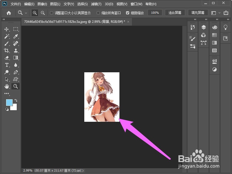Viewport: 232px width, 174px height.
Task: Open the Gradients panel icon
Action: (214, 43)
